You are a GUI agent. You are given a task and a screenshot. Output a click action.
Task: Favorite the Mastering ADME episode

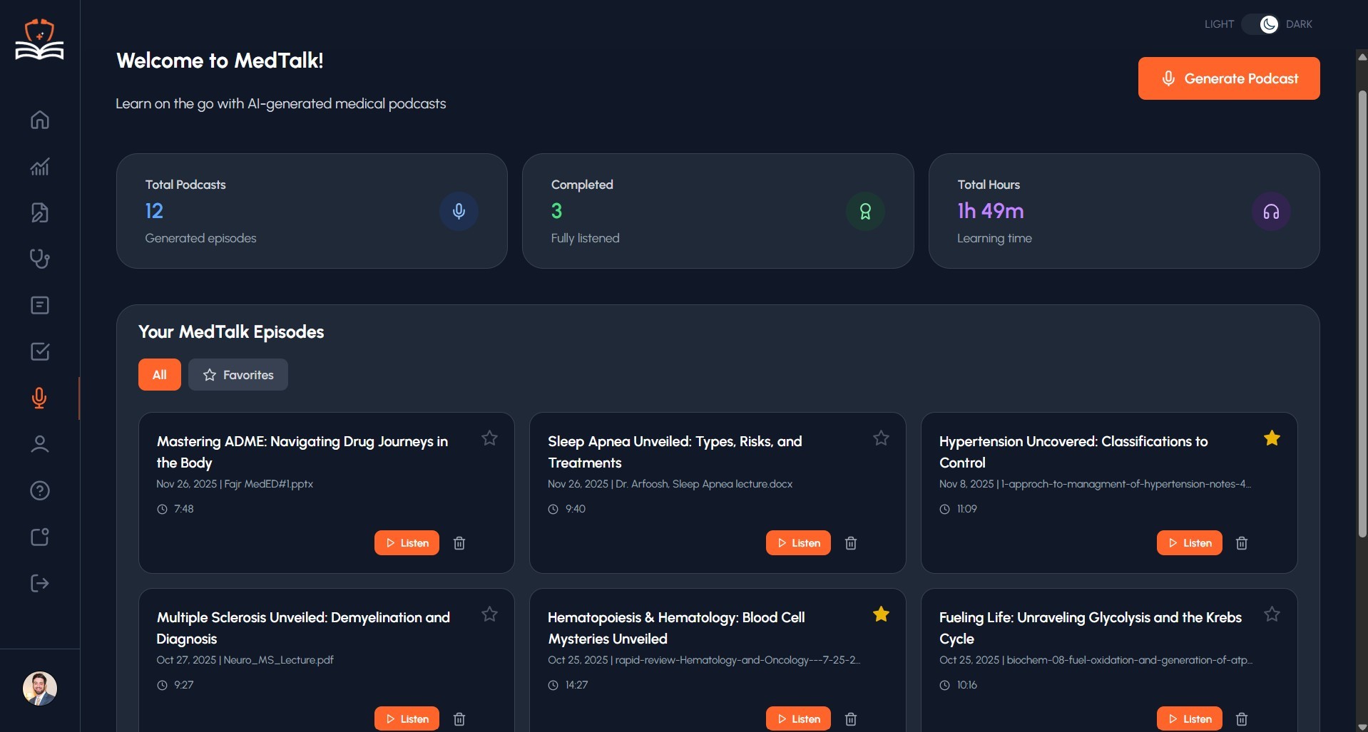pyautogui.click(x=489, y=438)
